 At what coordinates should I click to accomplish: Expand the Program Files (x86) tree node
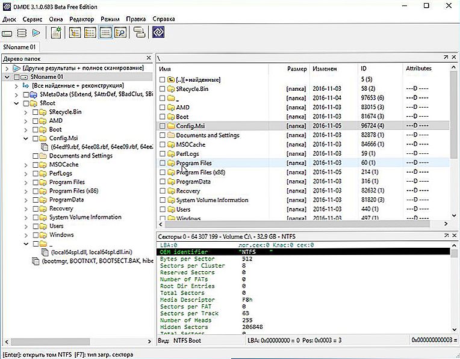click(26, 191)
